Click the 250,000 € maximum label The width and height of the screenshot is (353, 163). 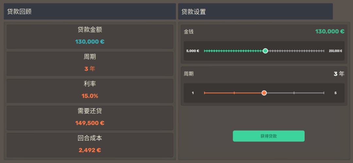point(335,51)
